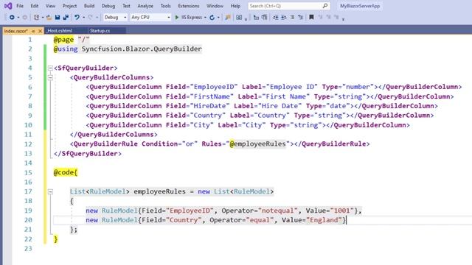Click the Syncfusion.Blazor.QueryBuilder namespace text
Image resolution: width=472 pixels, height=265 pixels.
pyautogui.click(x=142, y=49)
